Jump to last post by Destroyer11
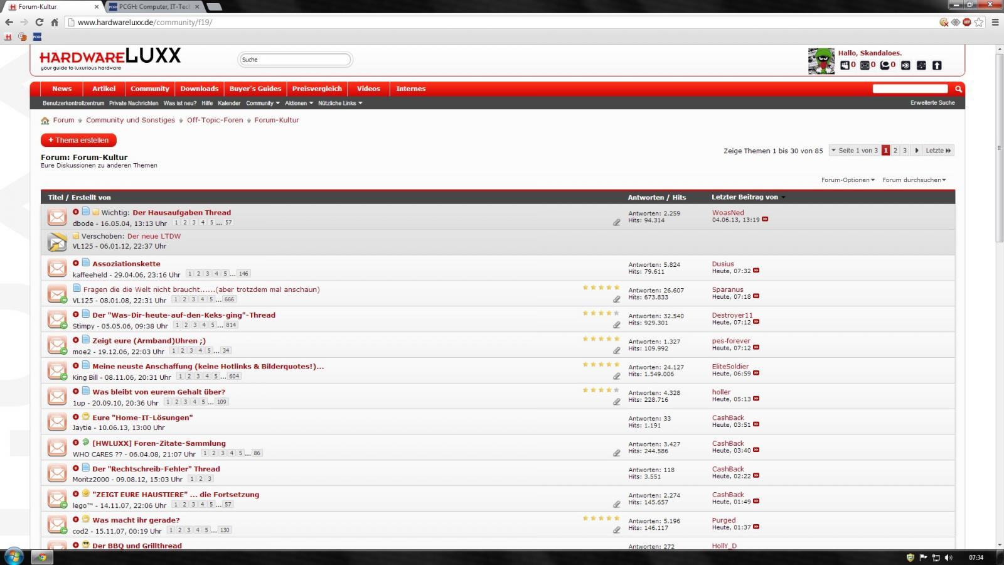The image size is (1004, 565). [756, 322]
